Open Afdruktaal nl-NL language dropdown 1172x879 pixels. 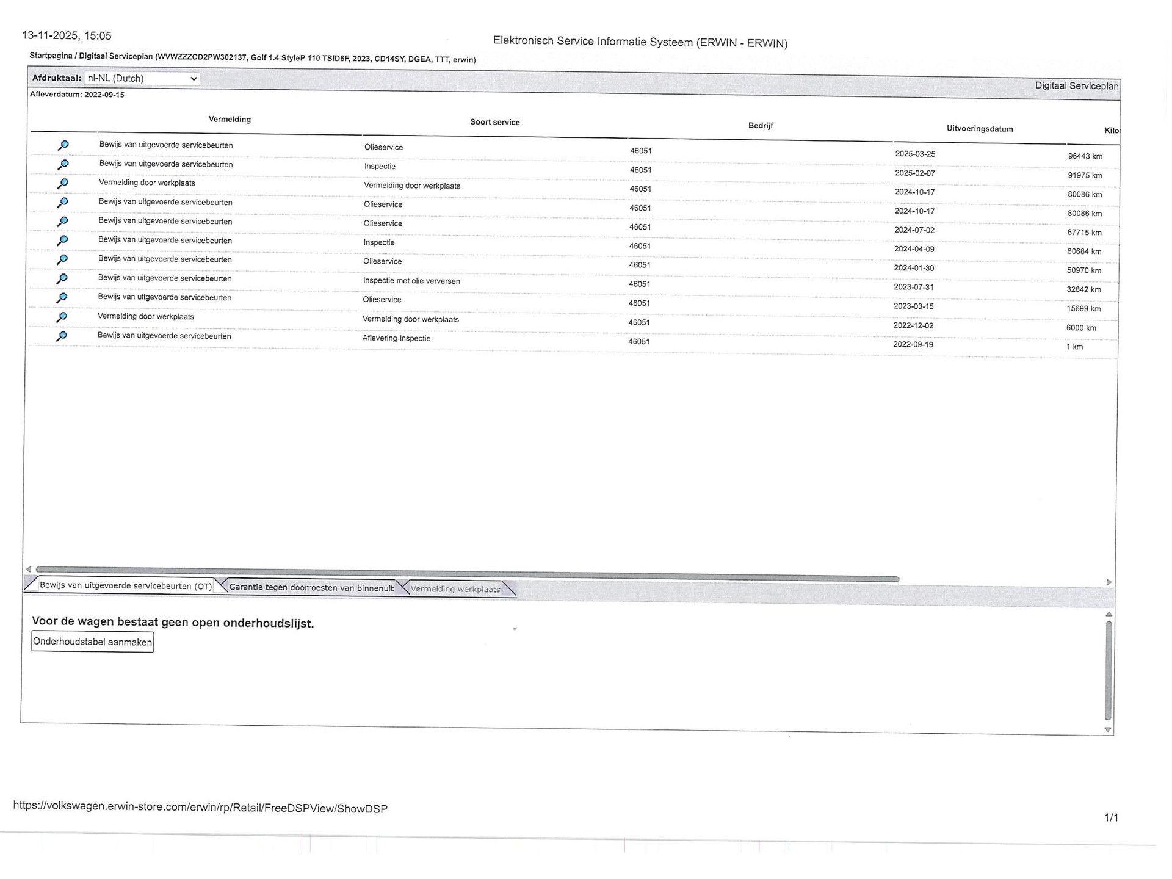142,78
